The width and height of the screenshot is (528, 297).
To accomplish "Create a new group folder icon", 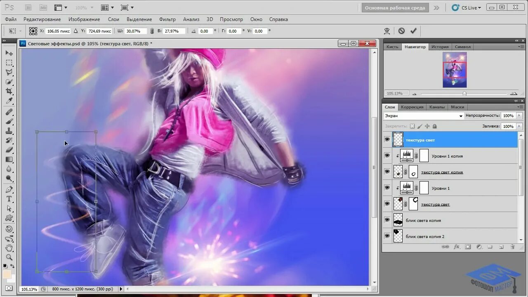I will (490, 247).
